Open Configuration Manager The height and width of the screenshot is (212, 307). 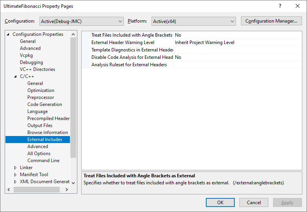271,21
